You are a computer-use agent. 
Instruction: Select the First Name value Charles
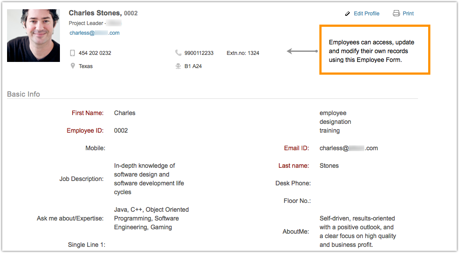click(125, 113)
